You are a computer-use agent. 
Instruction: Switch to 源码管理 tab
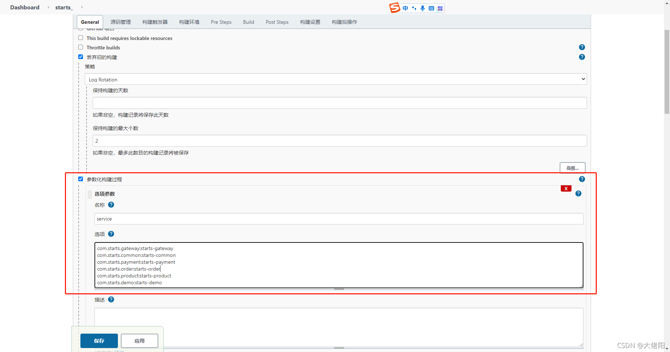120,22
